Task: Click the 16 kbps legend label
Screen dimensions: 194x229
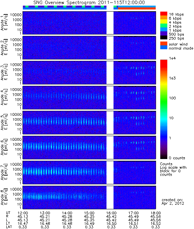Action: (x=176, y=14)
